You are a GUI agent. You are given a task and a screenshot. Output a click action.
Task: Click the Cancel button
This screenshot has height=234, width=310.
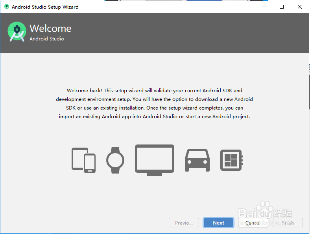pyautogui.click(x=253, y=223)
